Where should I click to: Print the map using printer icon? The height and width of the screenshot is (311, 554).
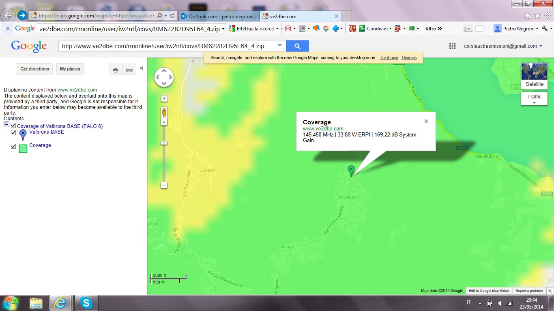click(x=116, y=70)
